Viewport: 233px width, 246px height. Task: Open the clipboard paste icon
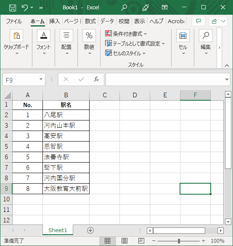click(x=16, y=36)
